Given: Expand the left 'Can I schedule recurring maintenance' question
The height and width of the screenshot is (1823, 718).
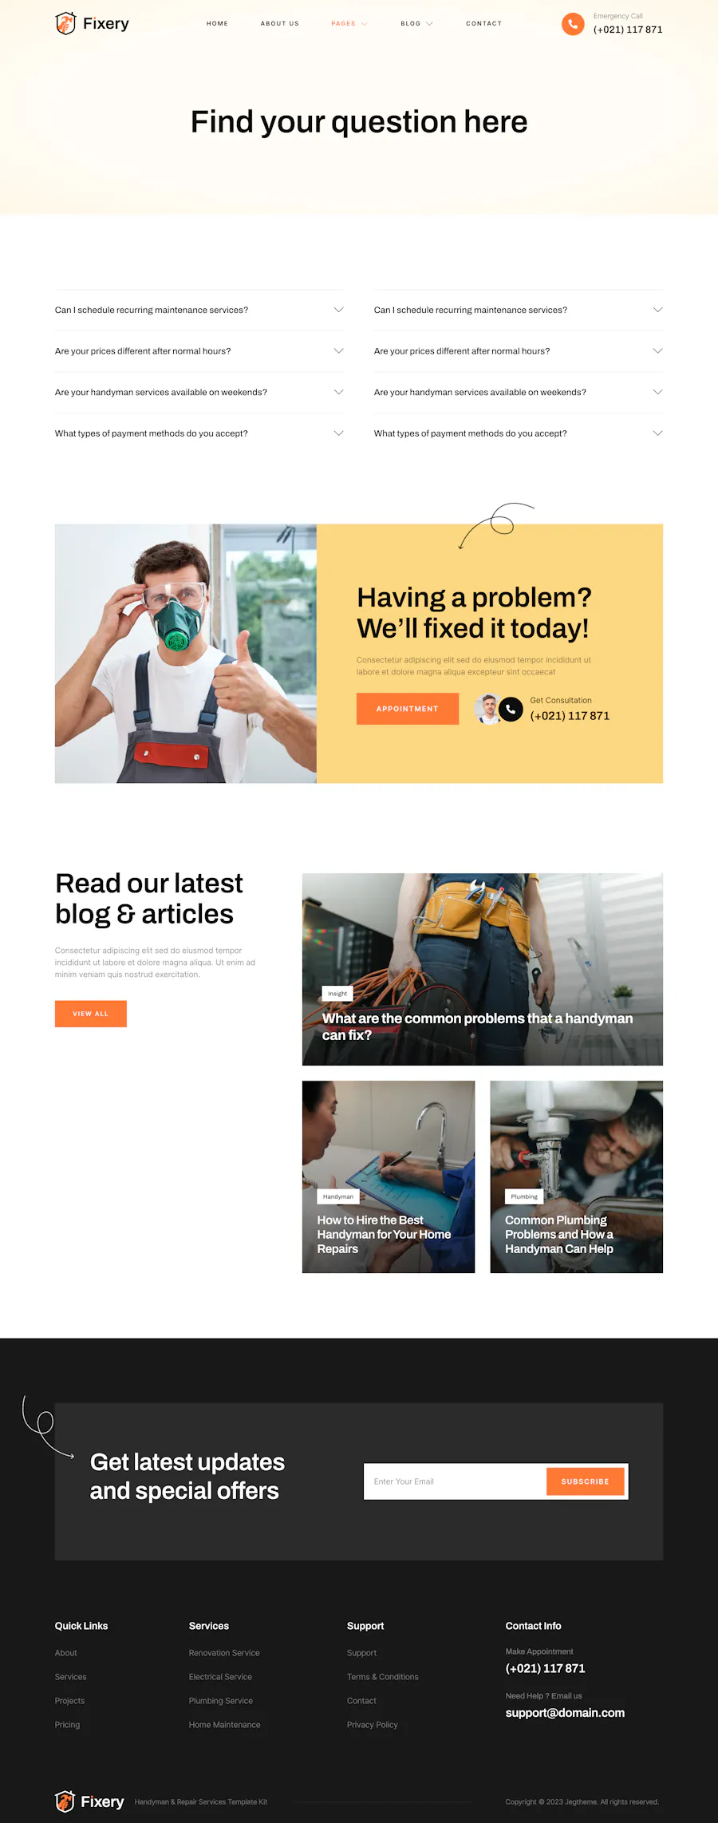Looking at the screenshot, I should (x=199, y=310).
